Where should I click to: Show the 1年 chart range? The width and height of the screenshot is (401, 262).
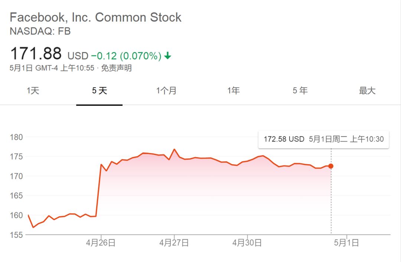point(234,91)
